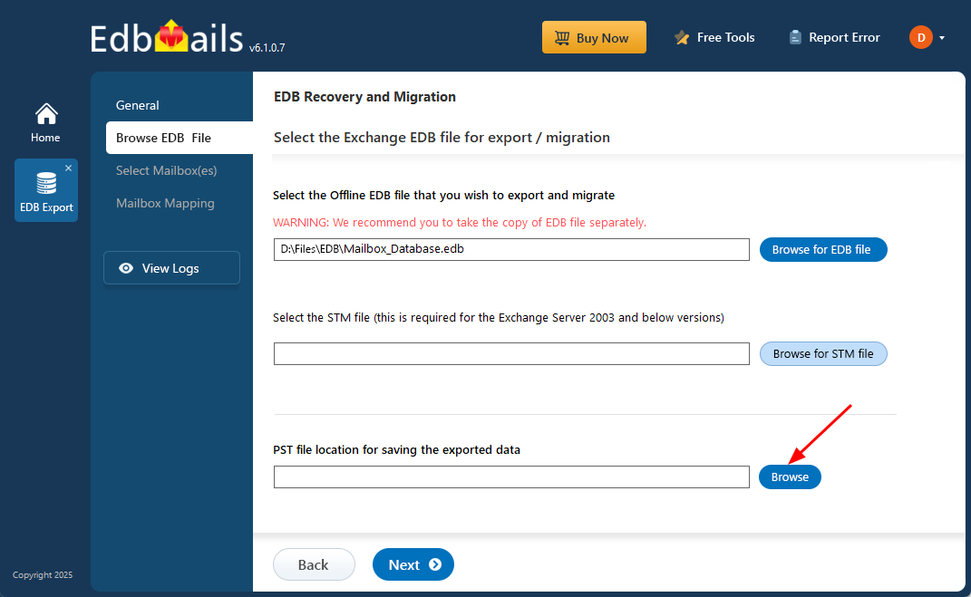Click the Edbmails logo
The height and width of the screenshot is (597, 971).
click(x=168, y=38)
